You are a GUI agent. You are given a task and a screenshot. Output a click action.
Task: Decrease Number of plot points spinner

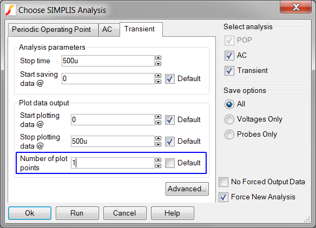click(159, 166)
